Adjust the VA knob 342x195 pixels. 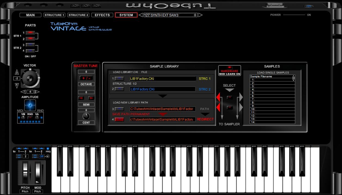click(37, 117)
